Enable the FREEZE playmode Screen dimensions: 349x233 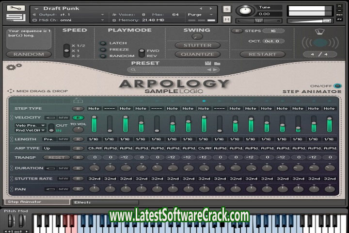tap(103, 50)
